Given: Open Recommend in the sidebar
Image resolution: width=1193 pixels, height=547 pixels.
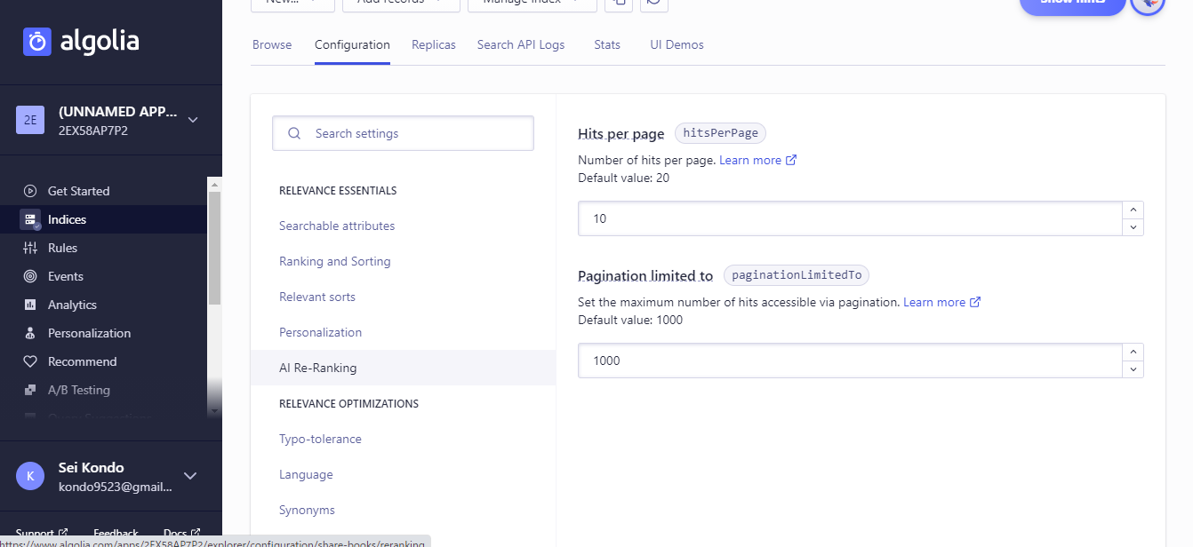Looking at the screenshot, I should click(82, 361).
